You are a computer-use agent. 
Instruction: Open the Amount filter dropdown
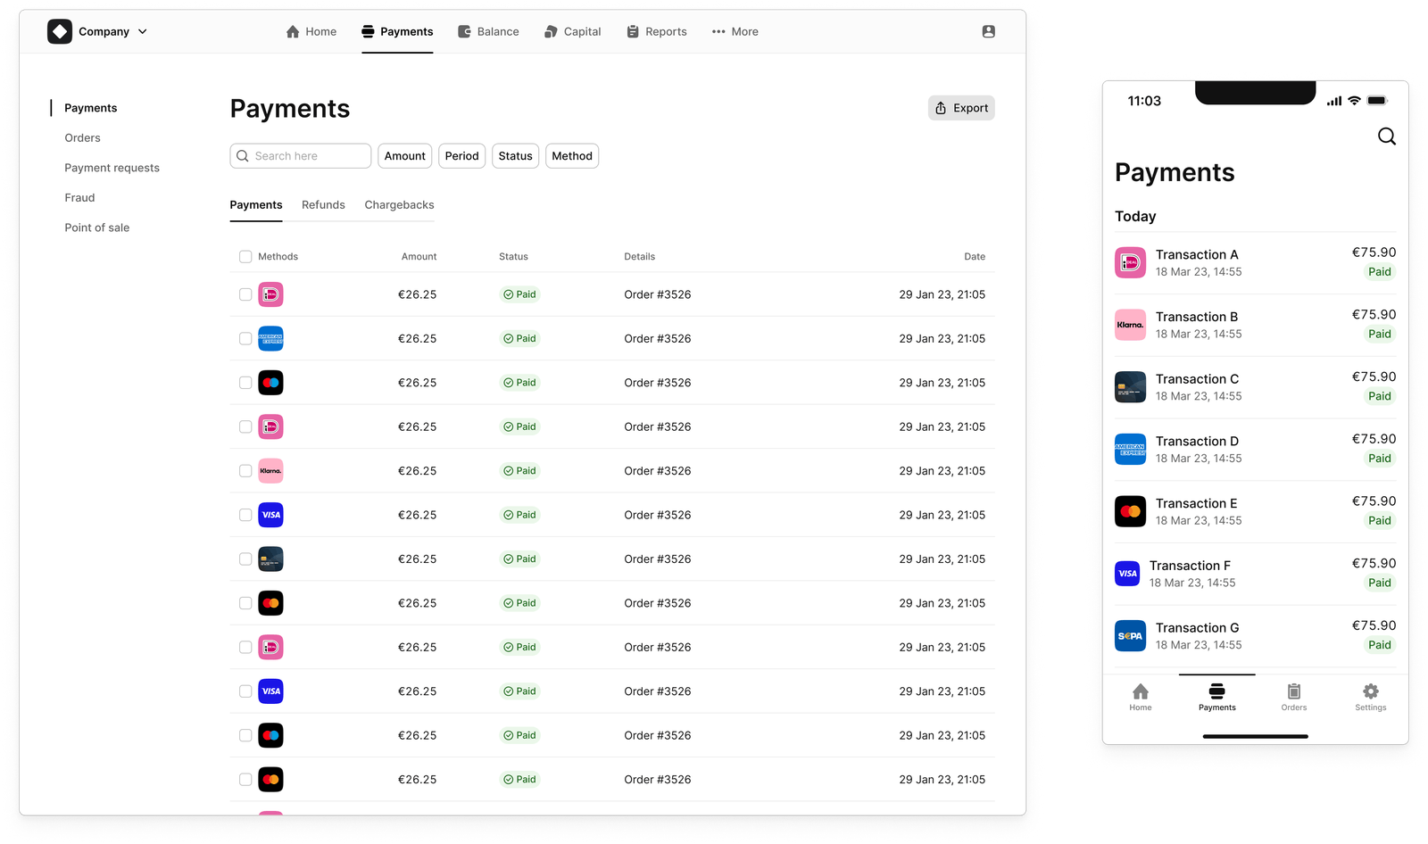[405, 156]
